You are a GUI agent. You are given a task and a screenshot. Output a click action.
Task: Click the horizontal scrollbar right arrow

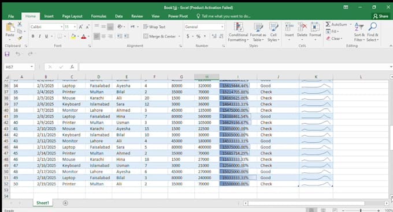click(x=387, y=203)
